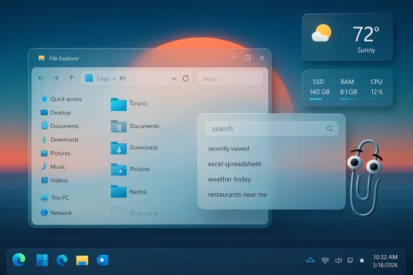Click the magnifier icon in the search panel

click(x=330, y=128)
